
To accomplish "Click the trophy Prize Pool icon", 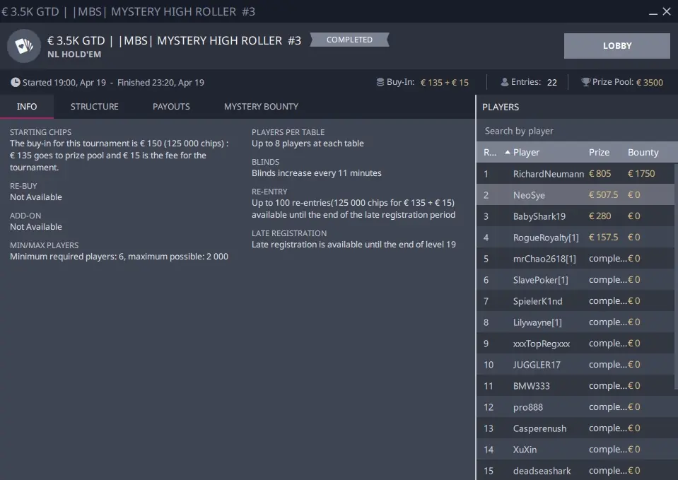I will pyautogui.click(x=585, y=82).
